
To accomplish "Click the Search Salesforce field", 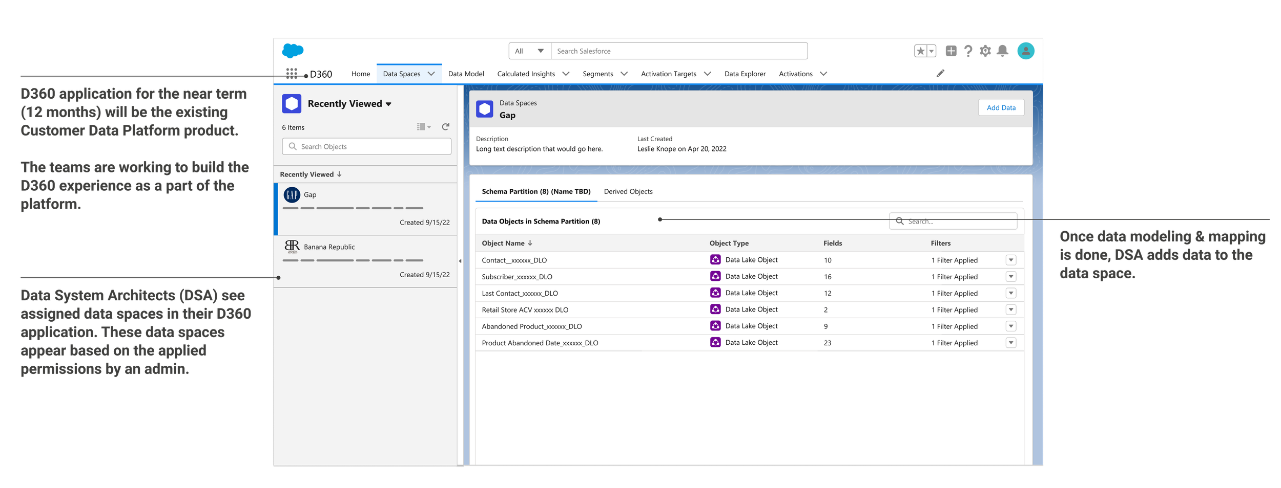I will coord(679,51).
